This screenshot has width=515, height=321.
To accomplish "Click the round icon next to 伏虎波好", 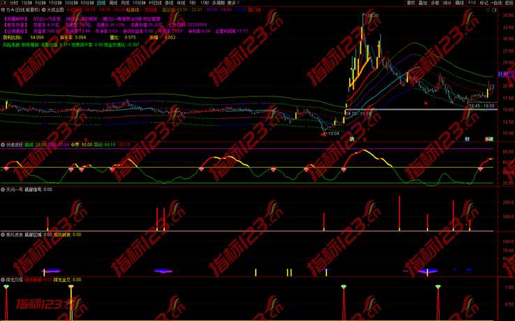I will click(3, 145).
